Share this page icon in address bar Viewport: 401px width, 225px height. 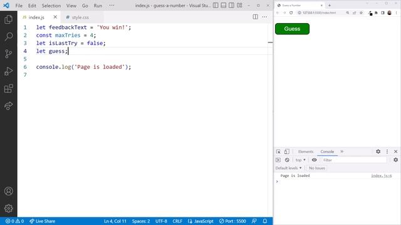[354, 12]
